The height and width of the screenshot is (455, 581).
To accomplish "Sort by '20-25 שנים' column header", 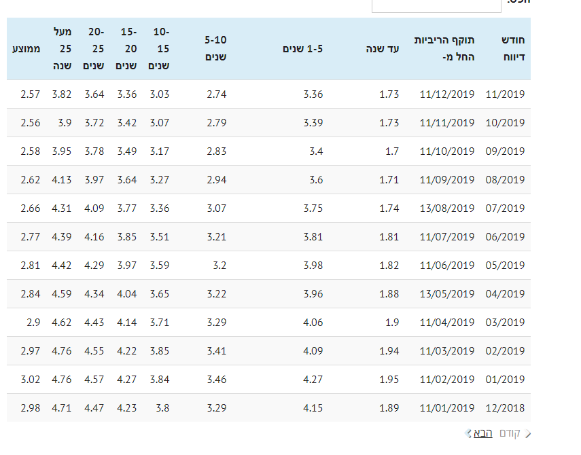I will [94, 49].
